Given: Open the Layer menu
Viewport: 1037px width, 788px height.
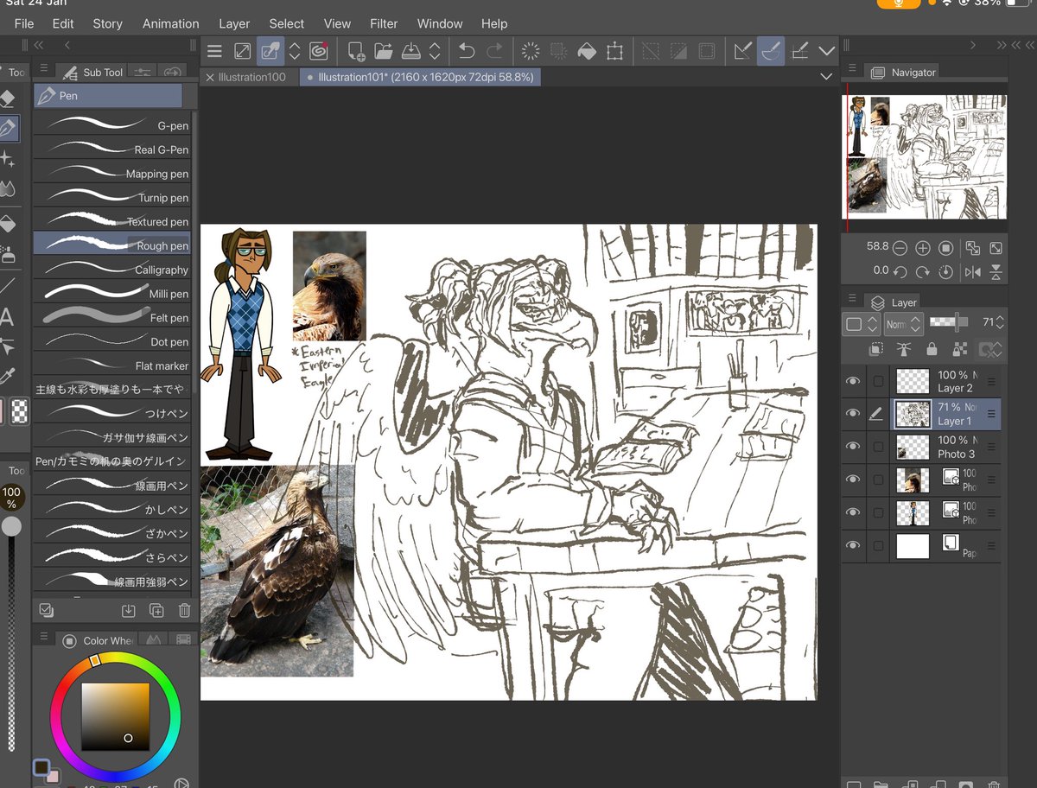Looking at the screenshot, I should [x=234, y=23].
